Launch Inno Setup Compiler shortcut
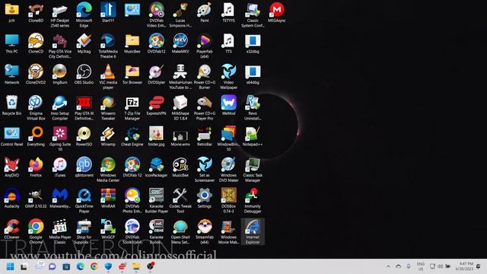Viewport: 487px width, 274px height. (x=60, y=108)
